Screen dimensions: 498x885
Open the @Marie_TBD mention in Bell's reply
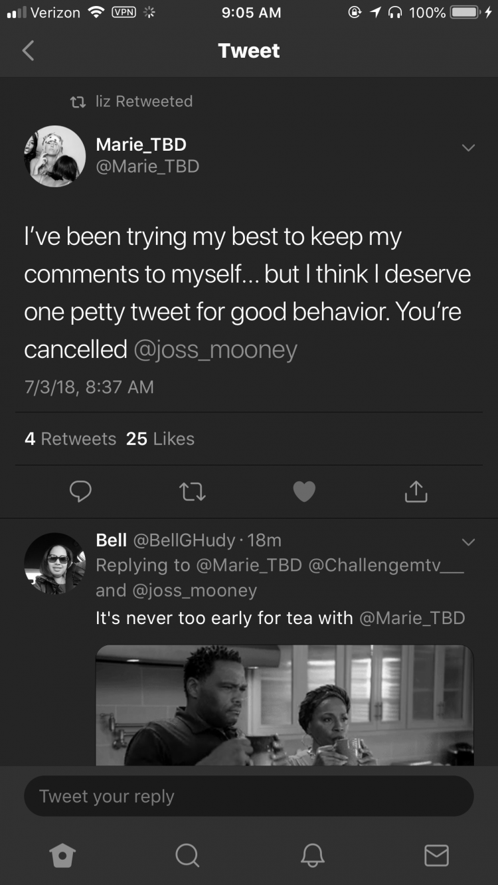click(x=412, y=618)
